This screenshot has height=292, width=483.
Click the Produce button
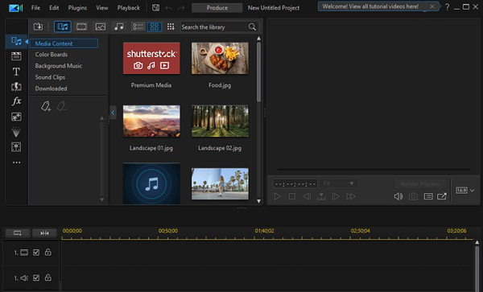(x=217, y=8)
